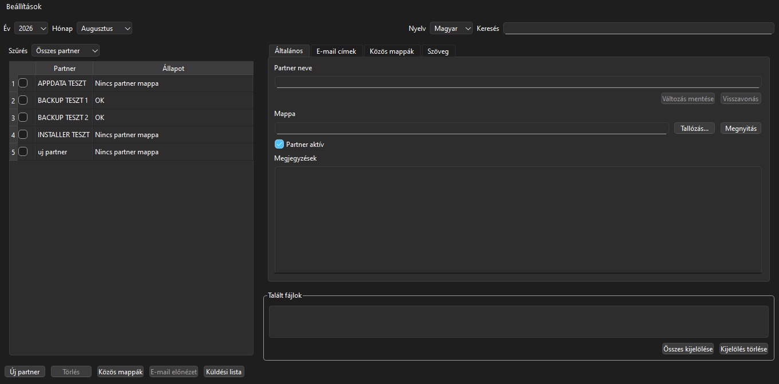Click the Kijelölés törlése button

(x=744, y=349)
